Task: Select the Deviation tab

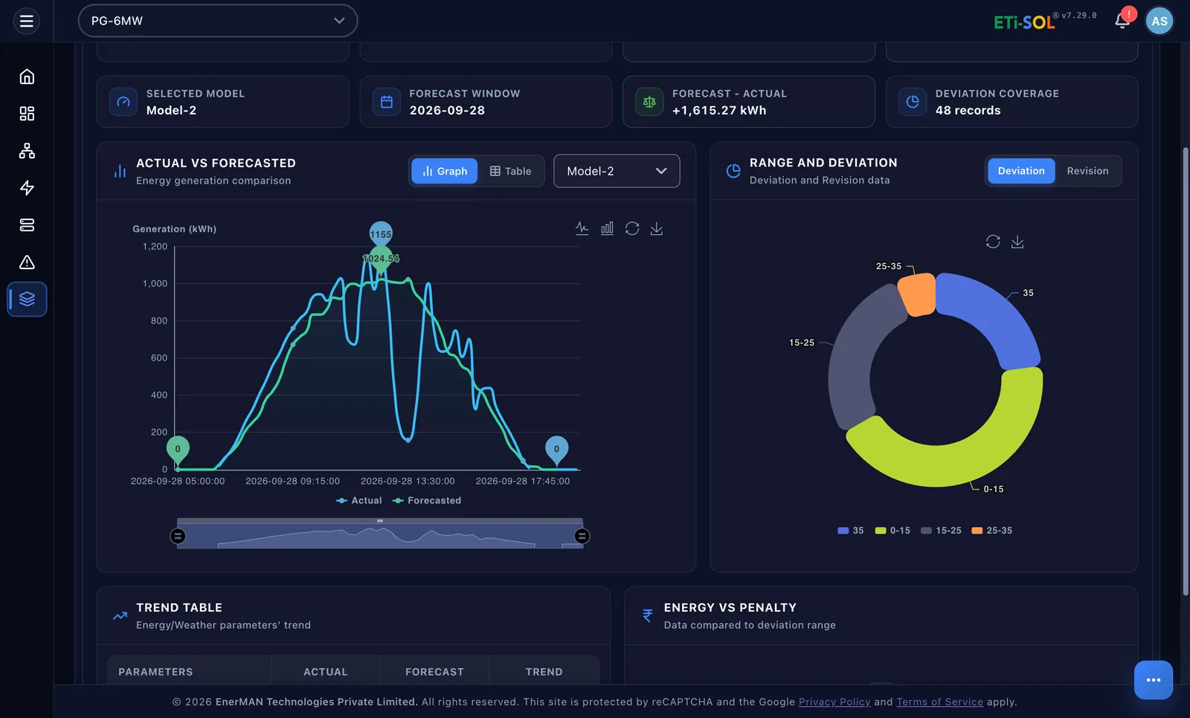Action: [x=1021, y=171]
